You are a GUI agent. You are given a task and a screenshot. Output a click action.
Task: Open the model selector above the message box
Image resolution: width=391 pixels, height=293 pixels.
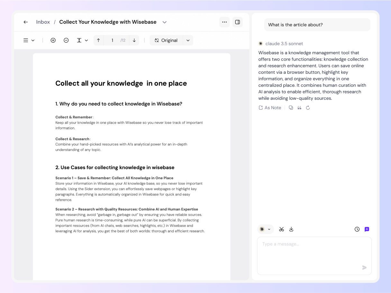coord(266,229)
